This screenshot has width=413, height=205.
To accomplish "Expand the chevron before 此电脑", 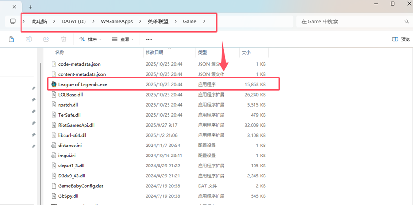I will 24,21.
